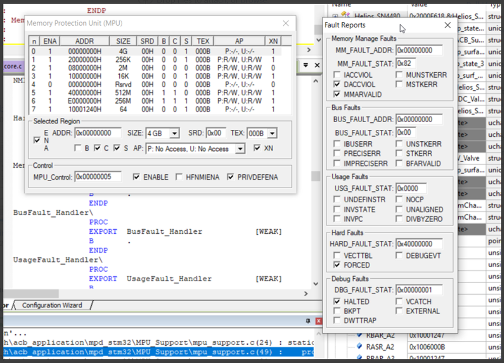504x363 pixels.
Task: Toggle the DACCVIOL fault flag
Action: coord(337,84)
